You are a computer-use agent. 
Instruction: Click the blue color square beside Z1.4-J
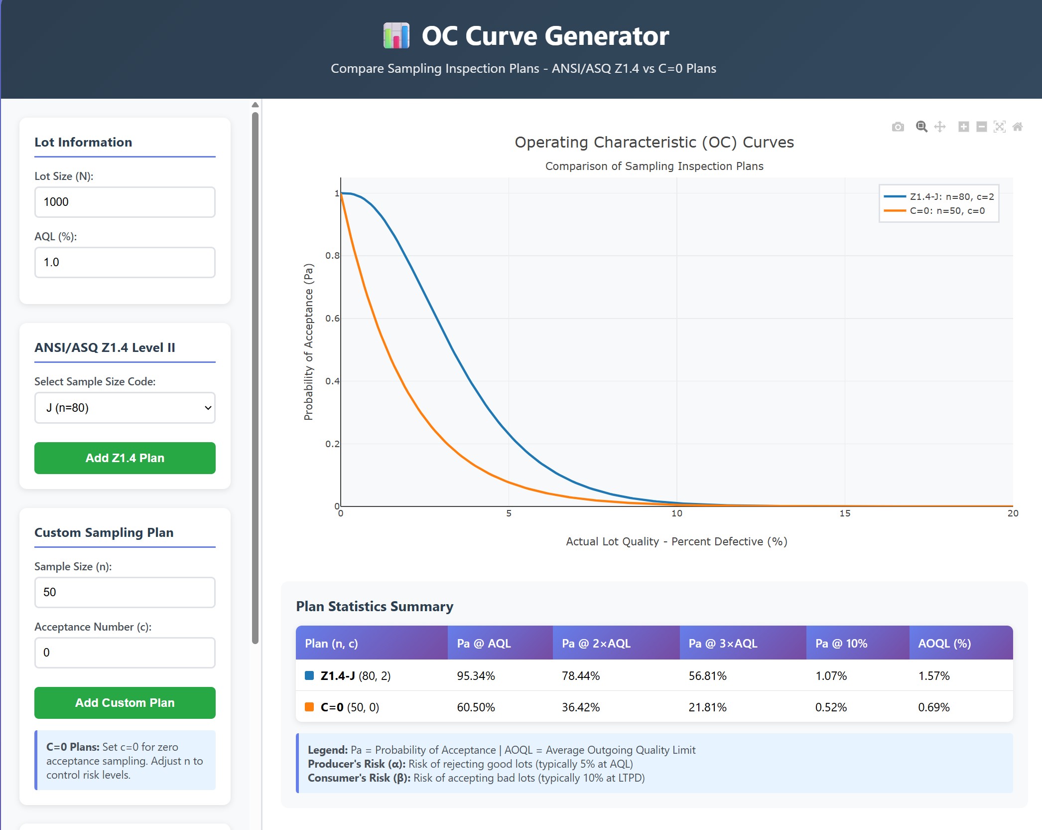coord(310,676)
